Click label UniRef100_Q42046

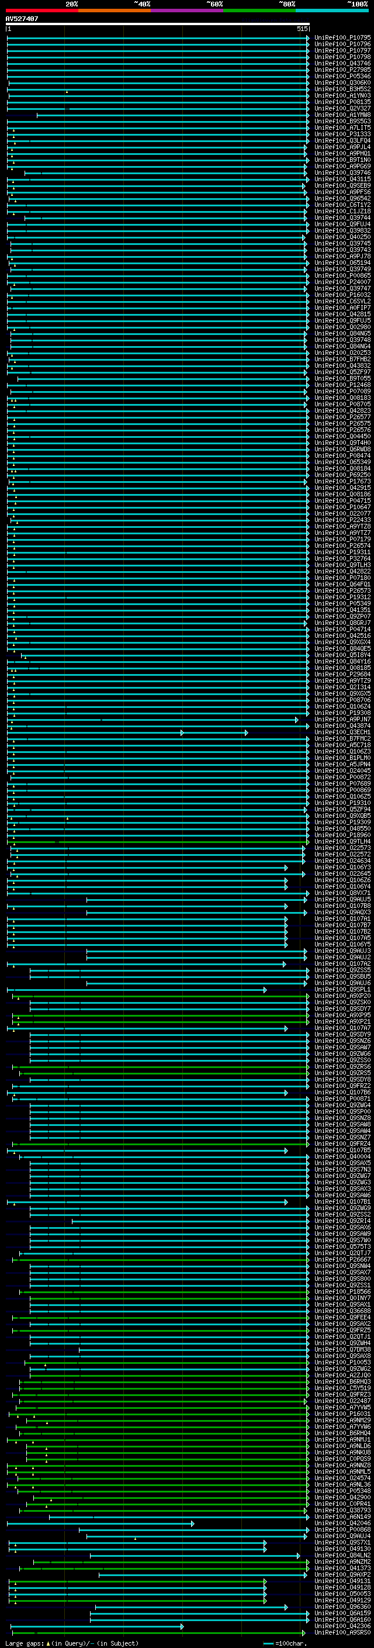click(342, 1523)
